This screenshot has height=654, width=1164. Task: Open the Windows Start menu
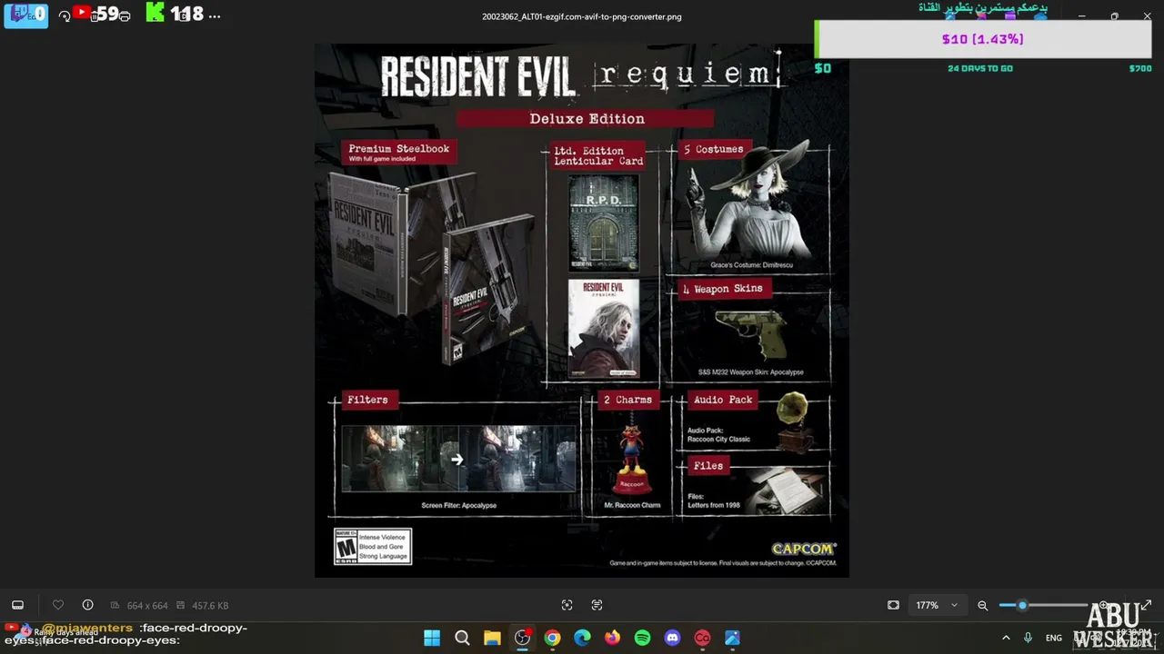point(432,638)
